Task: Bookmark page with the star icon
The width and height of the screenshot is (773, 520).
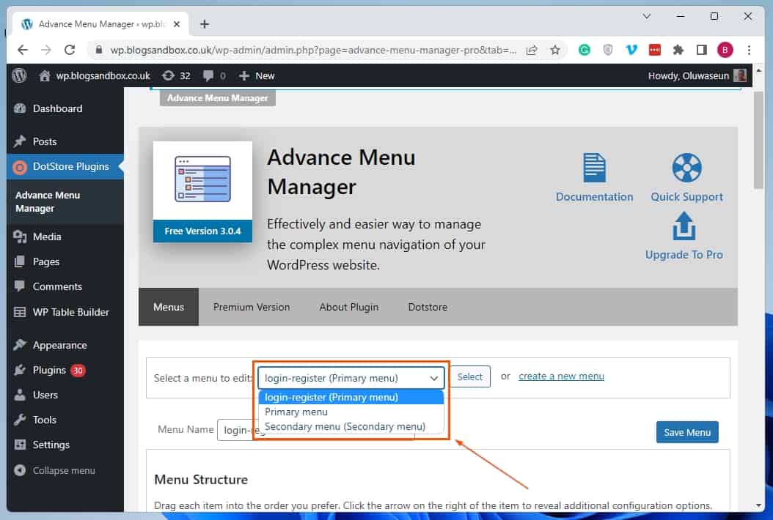Action: point(555,50)
